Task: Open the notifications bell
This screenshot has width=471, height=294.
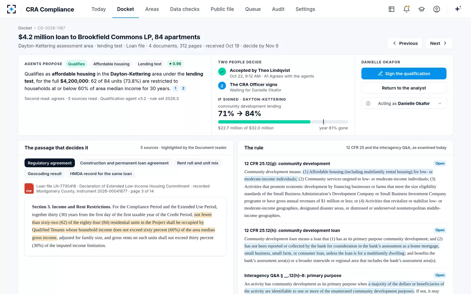Action: (407, 9)
